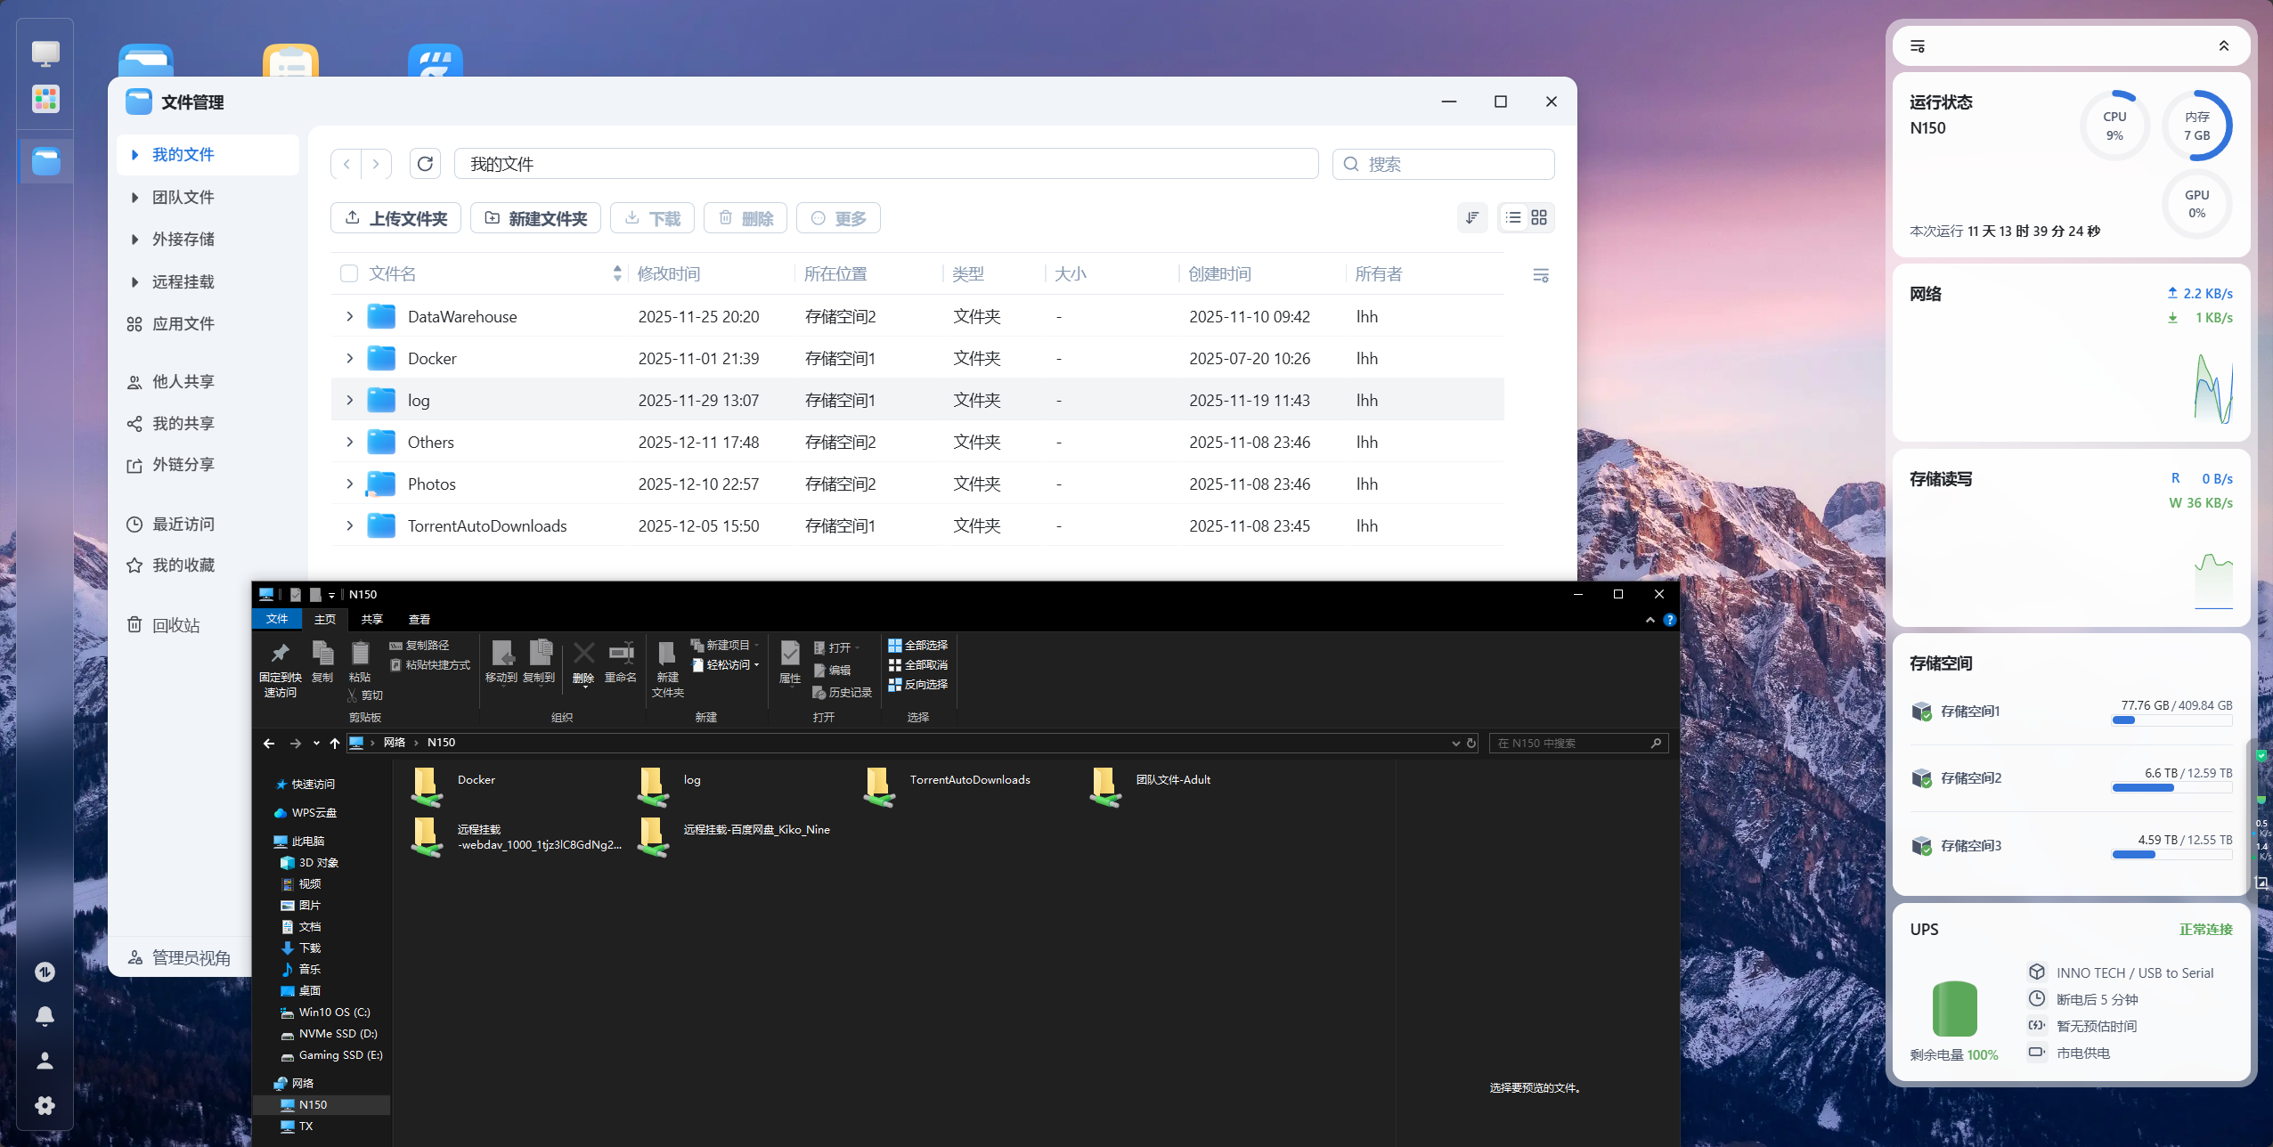Click 全部选择 in the Explorer ribbon
Image resolution: width=2273 pixels, height=1147 pixels.
coord(917,646)
